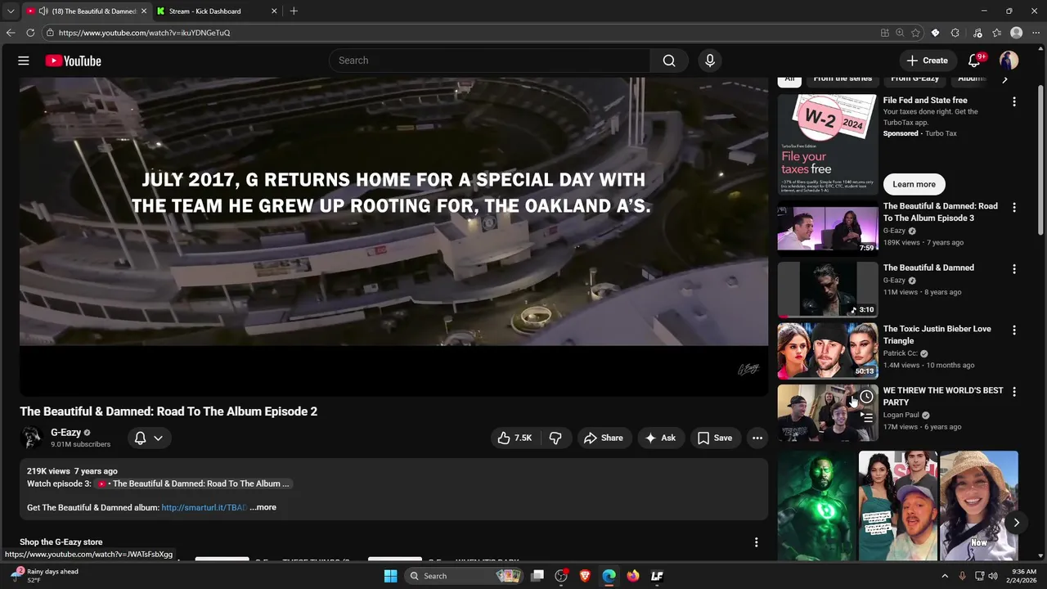Click the magnifier search button
Image resolution: width=1047 pixels, height=589 pixels.
point(669,61)
